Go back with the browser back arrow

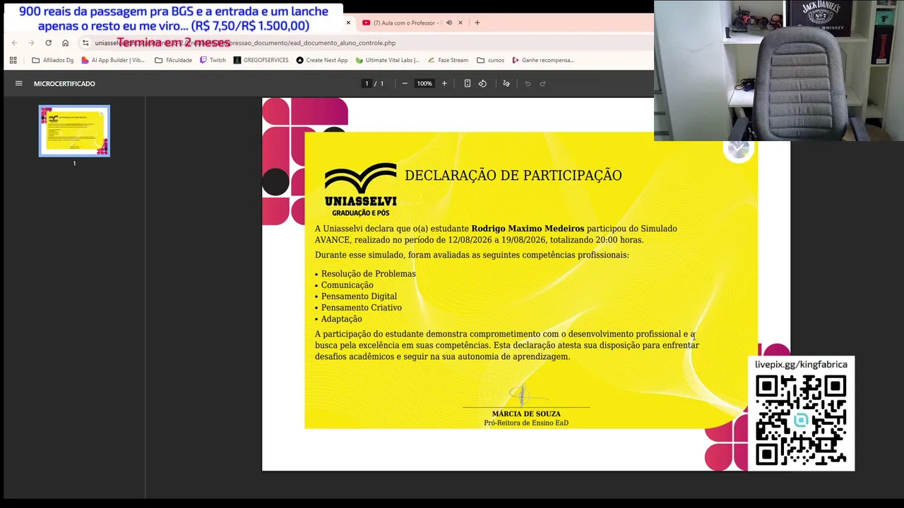[x=14, y=43]
